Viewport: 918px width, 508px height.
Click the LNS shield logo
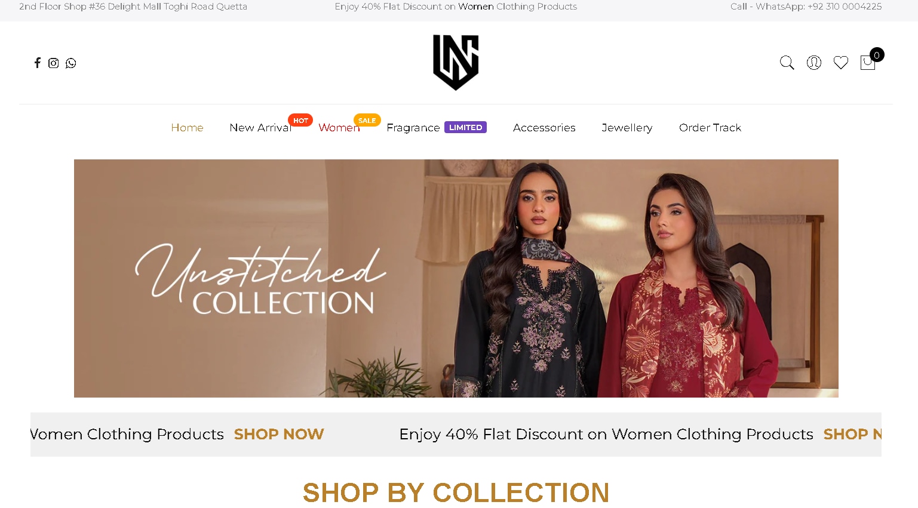[456, 62]
